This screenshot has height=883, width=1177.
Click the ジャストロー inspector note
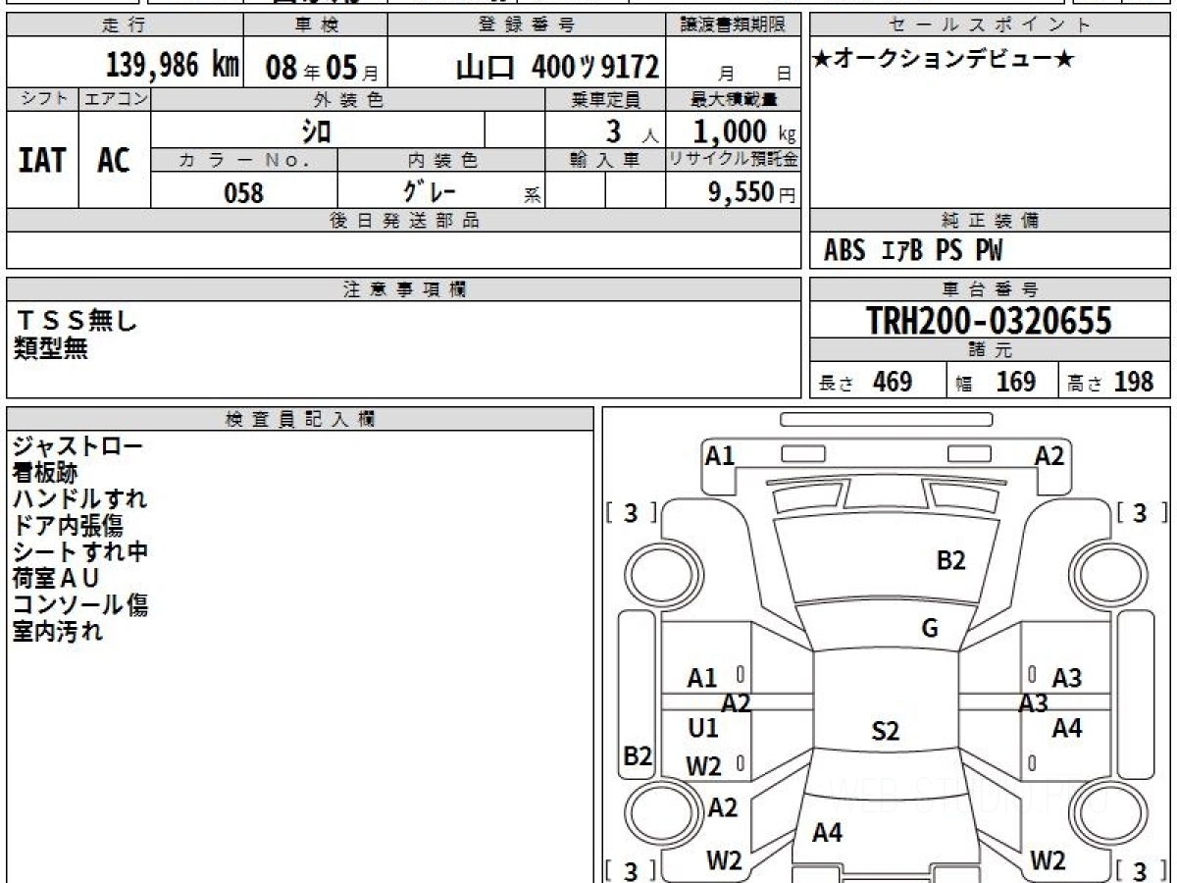point(77,446)
